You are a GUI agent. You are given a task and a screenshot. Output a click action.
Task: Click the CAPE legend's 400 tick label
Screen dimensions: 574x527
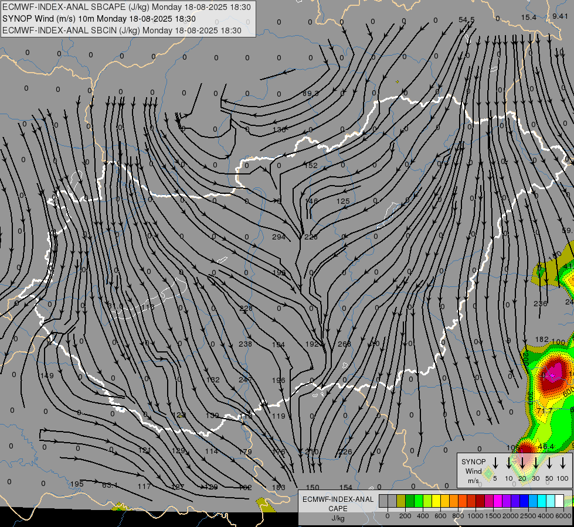423,516
